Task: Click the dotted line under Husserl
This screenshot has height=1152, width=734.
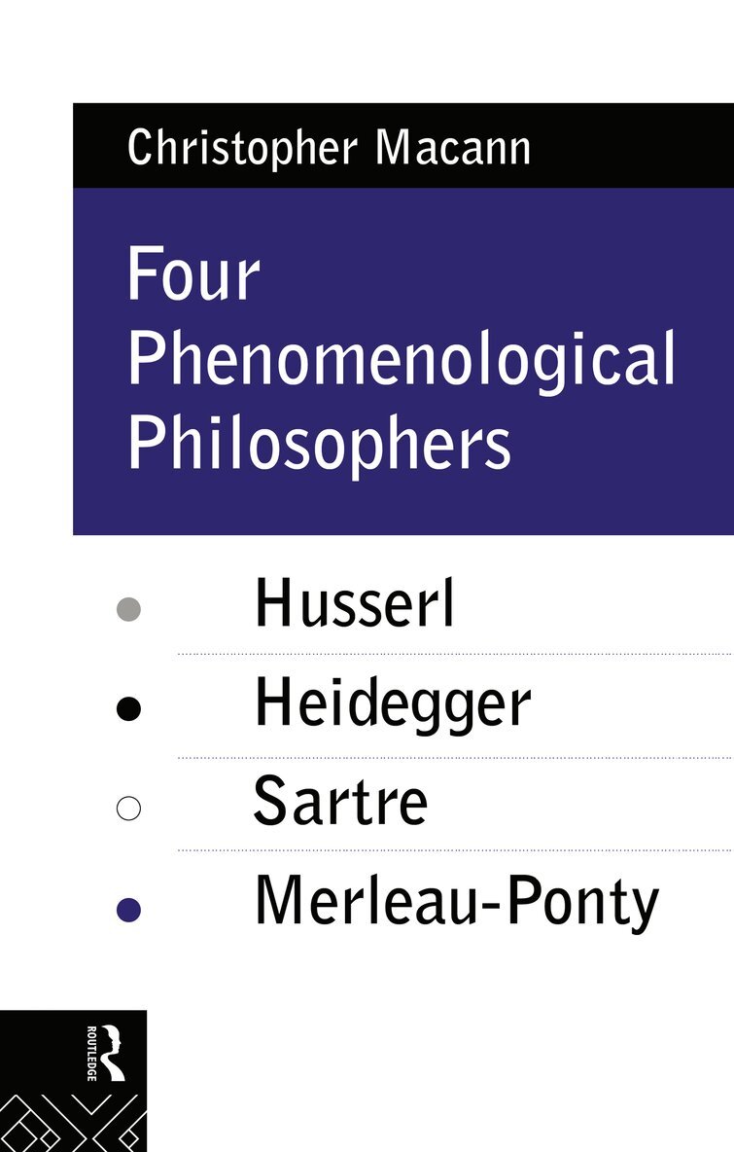Action: pos(452,654)
